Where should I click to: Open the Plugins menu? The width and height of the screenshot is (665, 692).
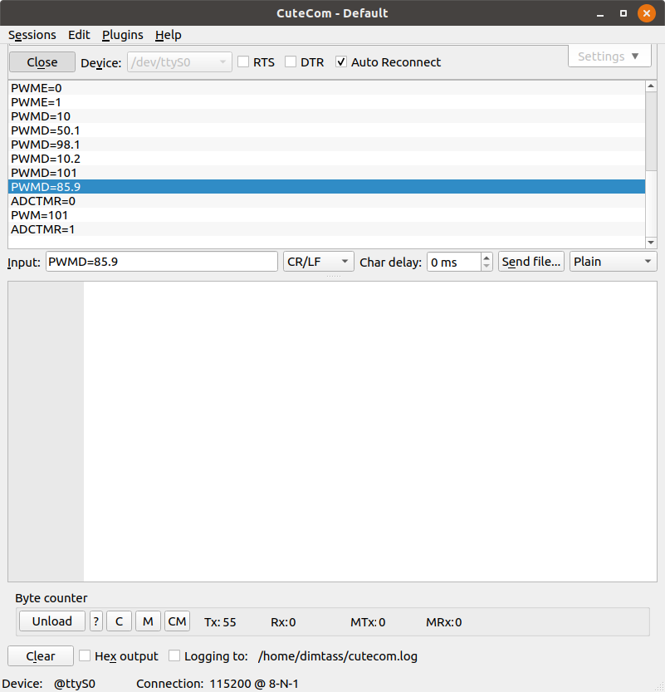[123, 35]
